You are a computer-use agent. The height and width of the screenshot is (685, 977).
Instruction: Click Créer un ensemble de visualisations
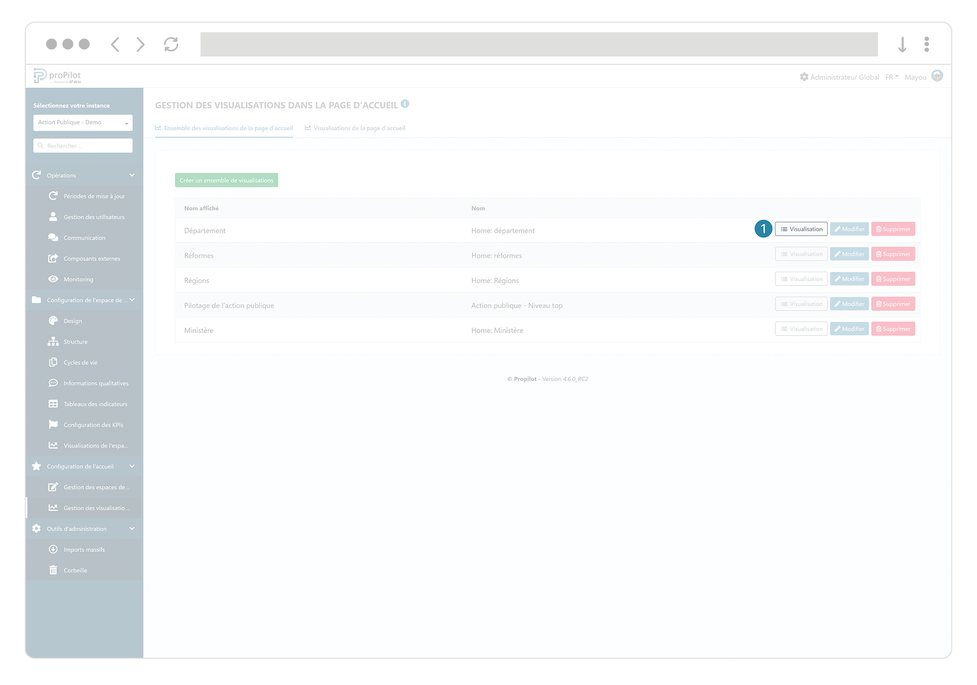(x=226, y=180)
